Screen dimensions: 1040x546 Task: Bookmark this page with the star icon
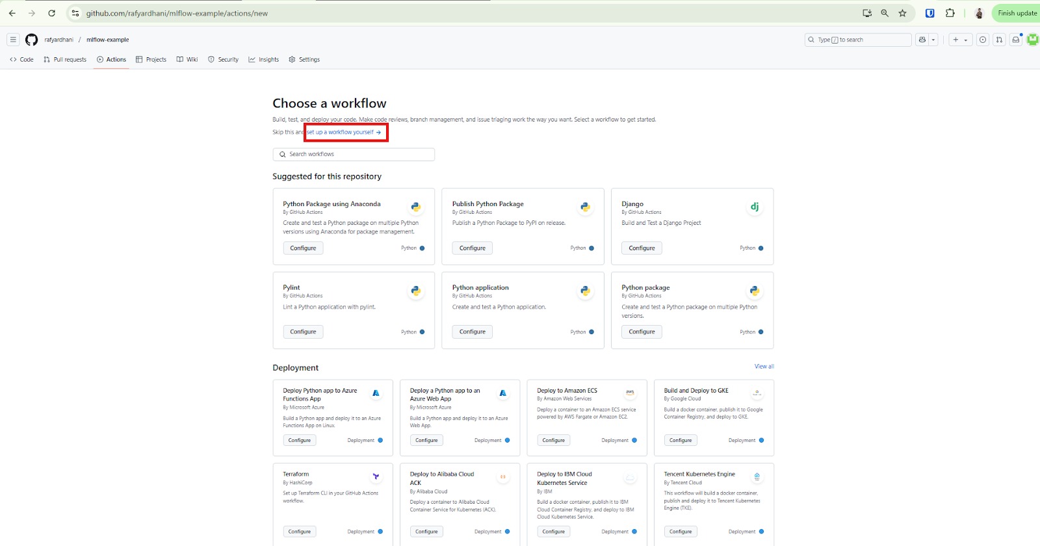tap(902, 13)
